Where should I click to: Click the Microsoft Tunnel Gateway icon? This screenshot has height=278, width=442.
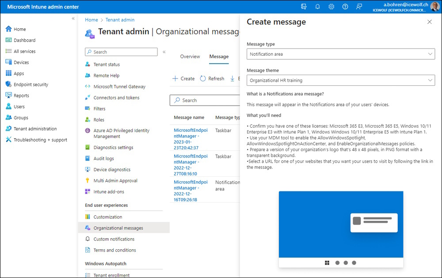point(88,86)
